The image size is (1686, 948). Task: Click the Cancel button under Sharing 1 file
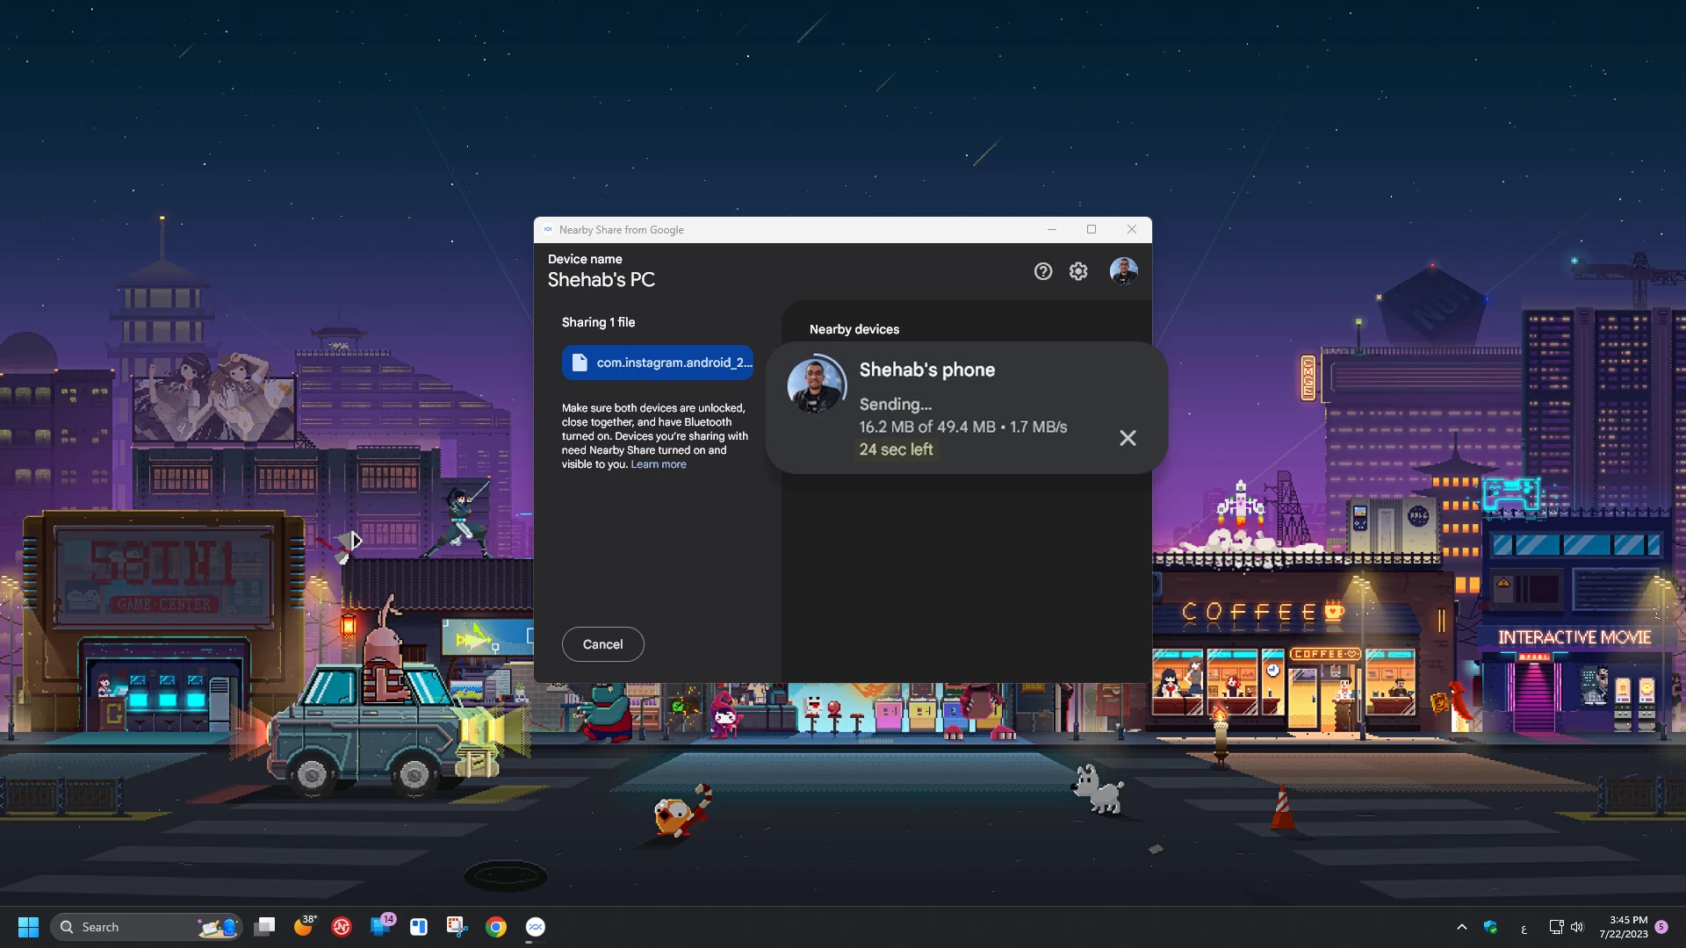(602, 644)
